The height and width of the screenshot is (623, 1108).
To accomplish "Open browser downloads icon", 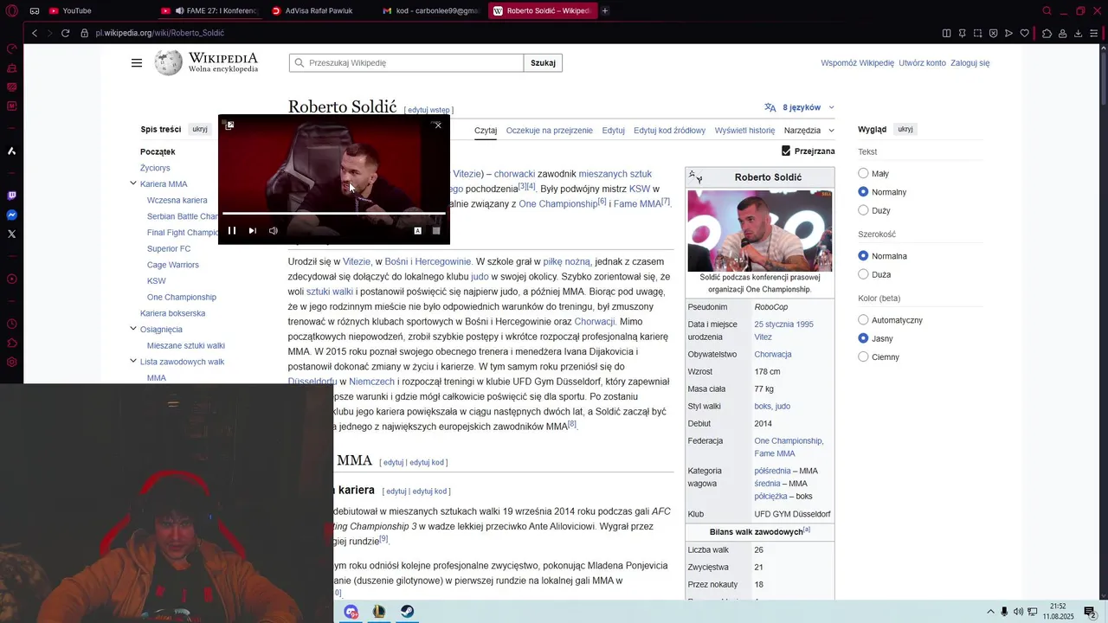I will click(1079, 33).
